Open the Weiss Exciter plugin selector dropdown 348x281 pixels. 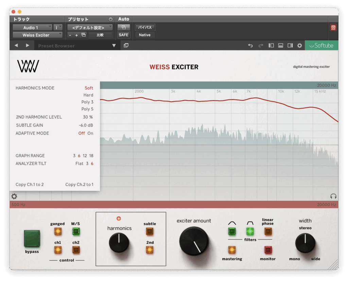(x=37, y=35)
